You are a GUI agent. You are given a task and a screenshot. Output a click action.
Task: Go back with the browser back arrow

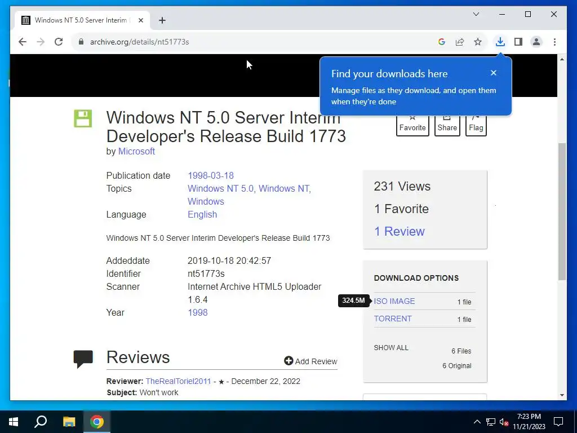pos(23,42)
